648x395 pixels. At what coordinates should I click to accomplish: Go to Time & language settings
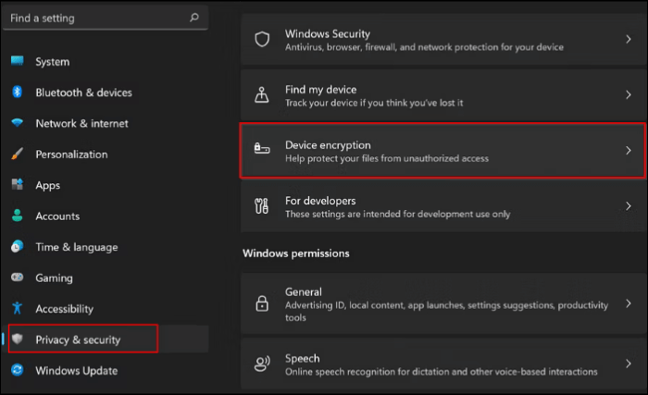click(x=76, y=247)
